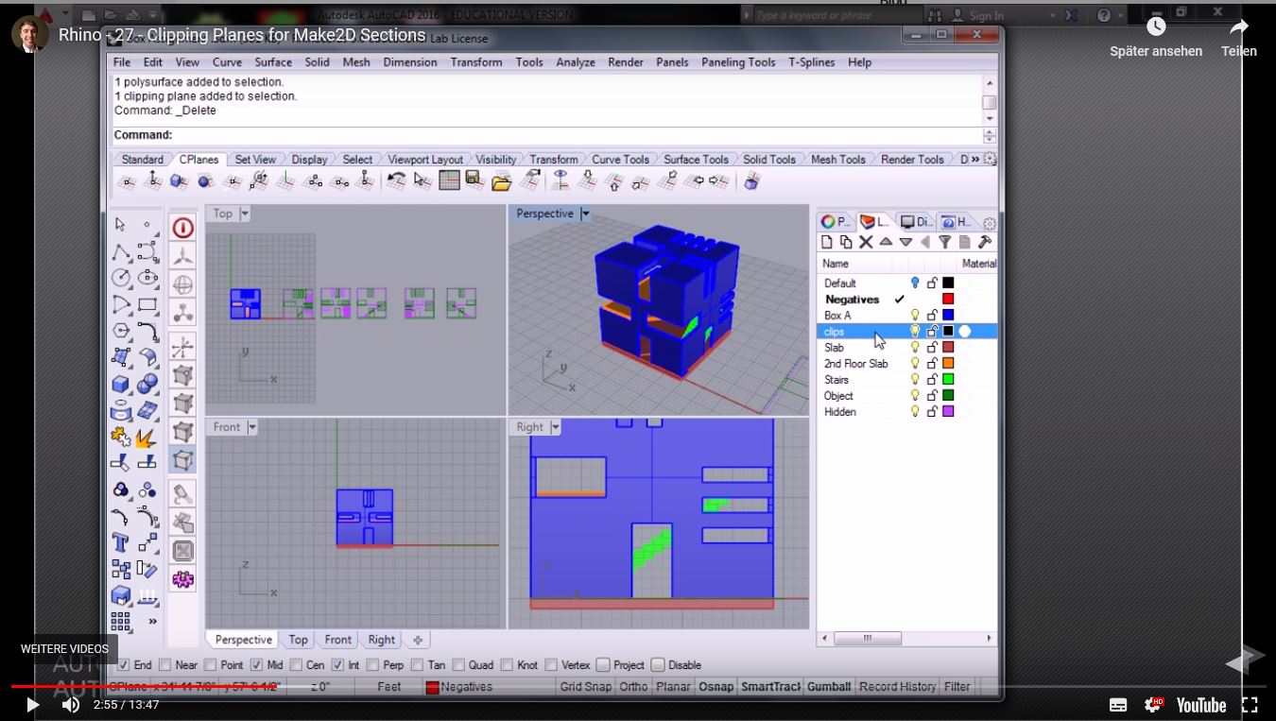Image resolution: width=1276 pixels, height=721 pixels.
Task: Click YouTube 'Später ansehen' button
Action: tap(1156, 38)
